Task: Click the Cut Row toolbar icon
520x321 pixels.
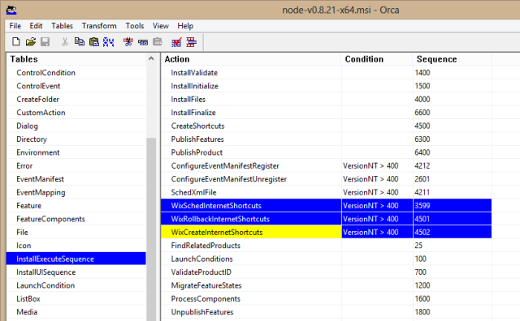Action: pyautogui.click(x=128, y=42)
